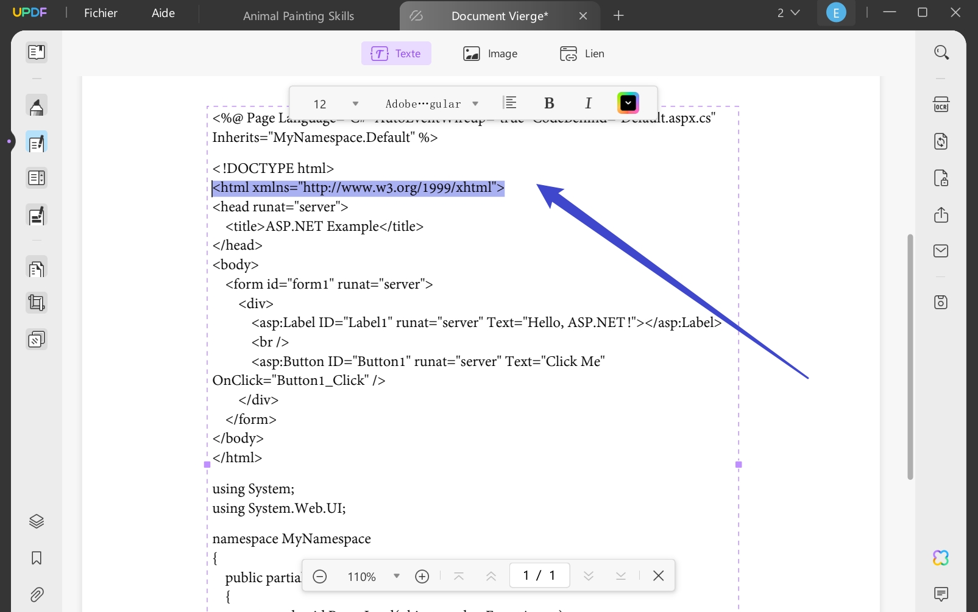Viewport: 978px width, 612px height.
Task: Click the vertical document scrollbar
Action: [x=910, y=357]
